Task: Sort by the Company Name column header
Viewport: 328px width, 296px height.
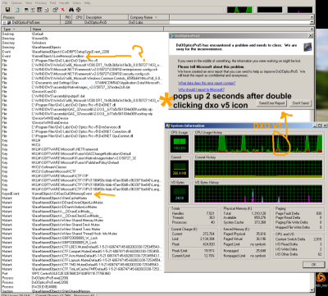Action: click(x=149, y=17)
